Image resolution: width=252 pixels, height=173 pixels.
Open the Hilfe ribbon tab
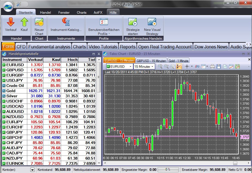point(113,12)
